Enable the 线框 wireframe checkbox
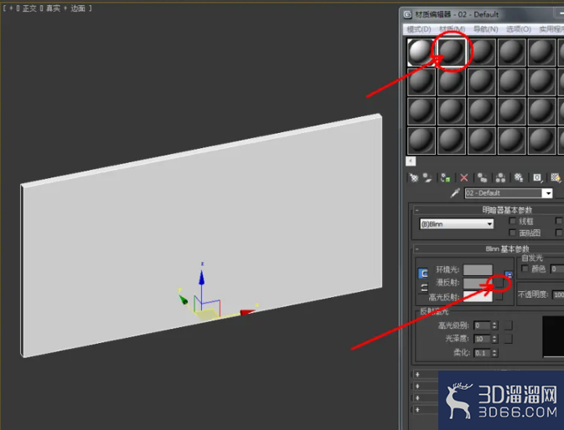 [513, 221]
